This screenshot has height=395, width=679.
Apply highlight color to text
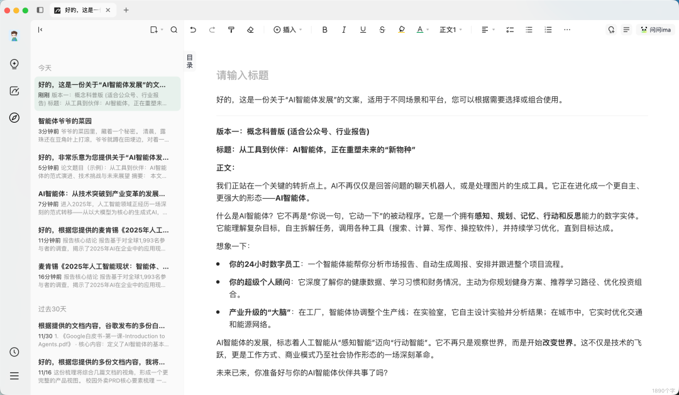tap(401, 29)
